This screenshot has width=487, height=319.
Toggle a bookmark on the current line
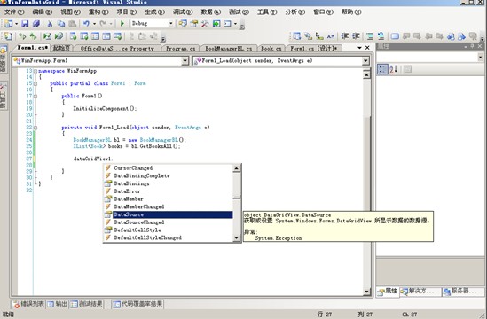(x=395, y=36)
